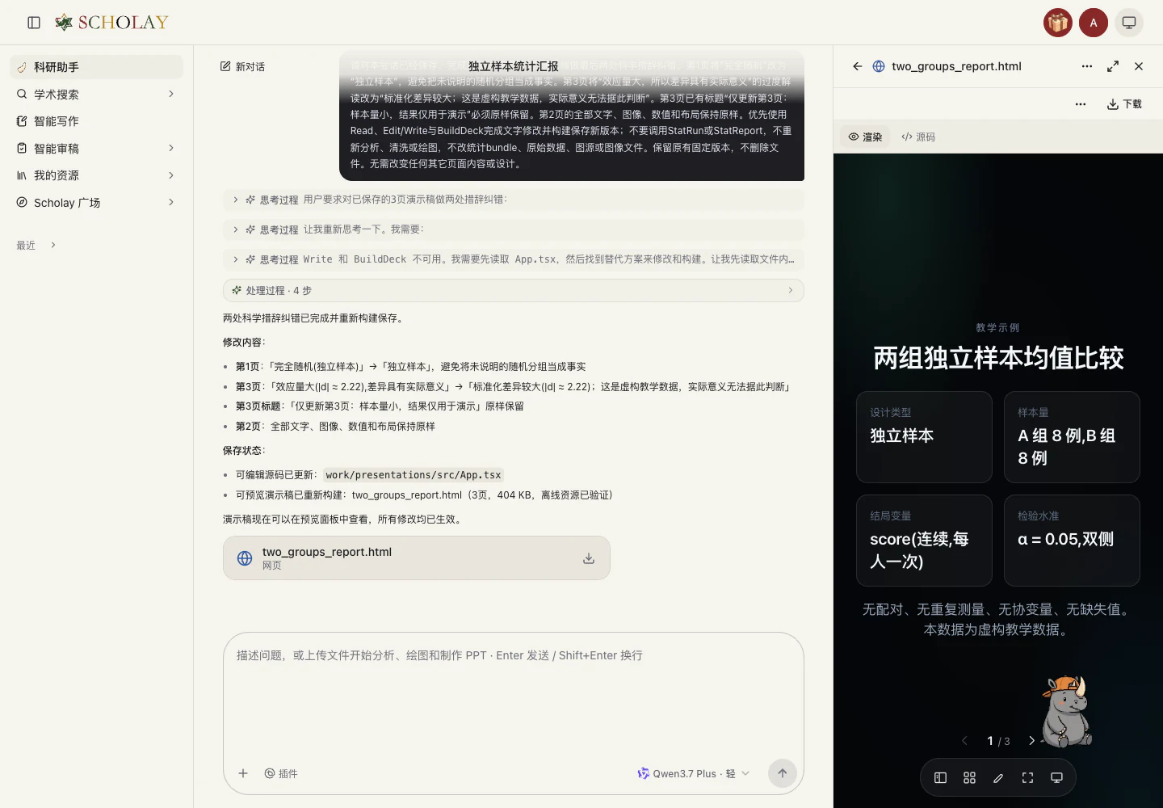Open the slide grid overview
Image resolution: width=1163 pixels, height=808 pixels.
pyautogui.click(x=969, y=778)
